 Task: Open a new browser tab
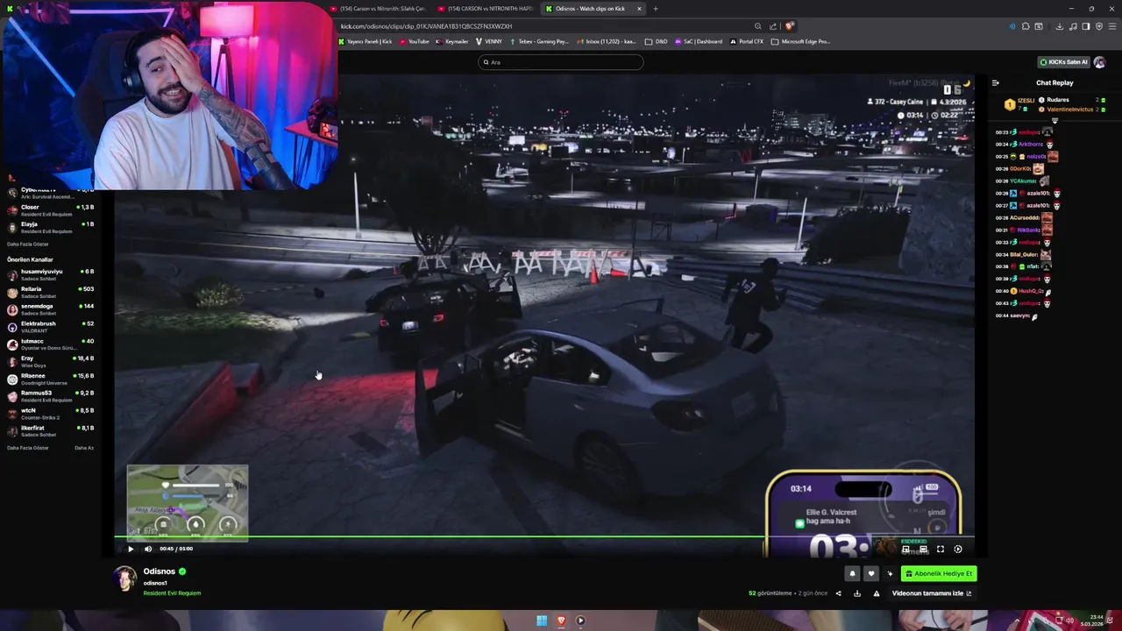click(656, 9)
